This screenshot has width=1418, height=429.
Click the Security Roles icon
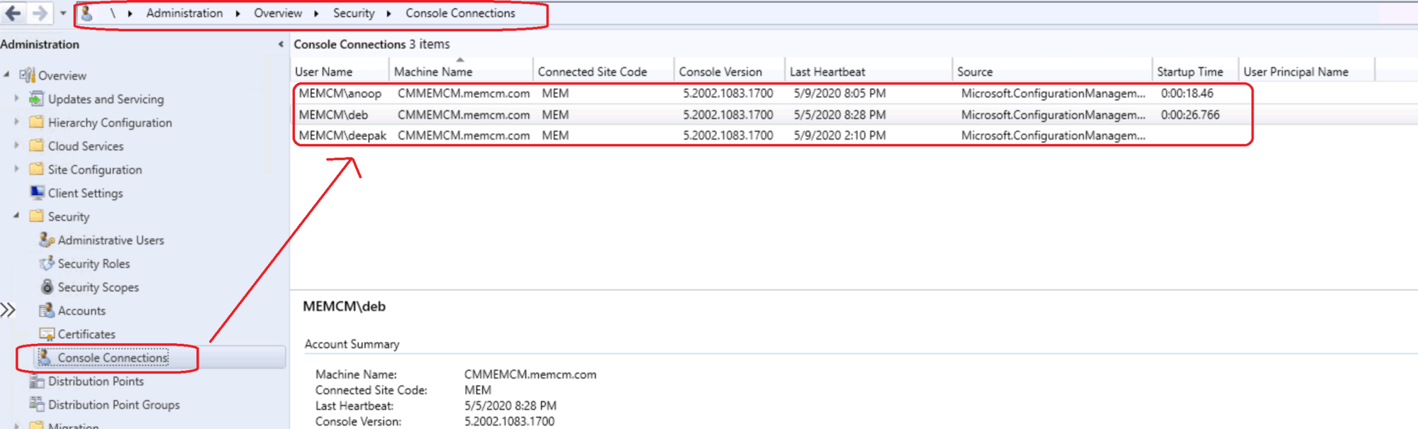tap(47, 263)
